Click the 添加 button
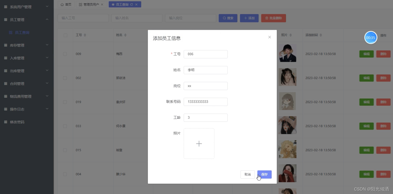Screen dimensions: 393x194 pyautogui.click(x=249, y=18)
